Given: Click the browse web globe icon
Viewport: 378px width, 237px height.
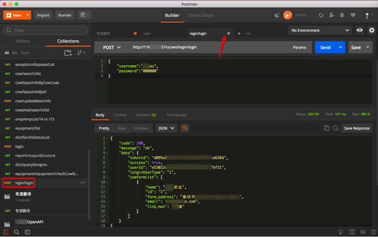Looking at the screenshot, I should 321,15.
